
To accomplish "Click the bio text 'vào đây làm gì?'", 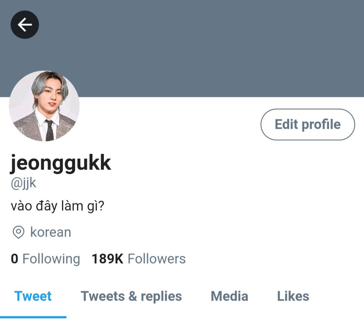I will coord(58,206).
